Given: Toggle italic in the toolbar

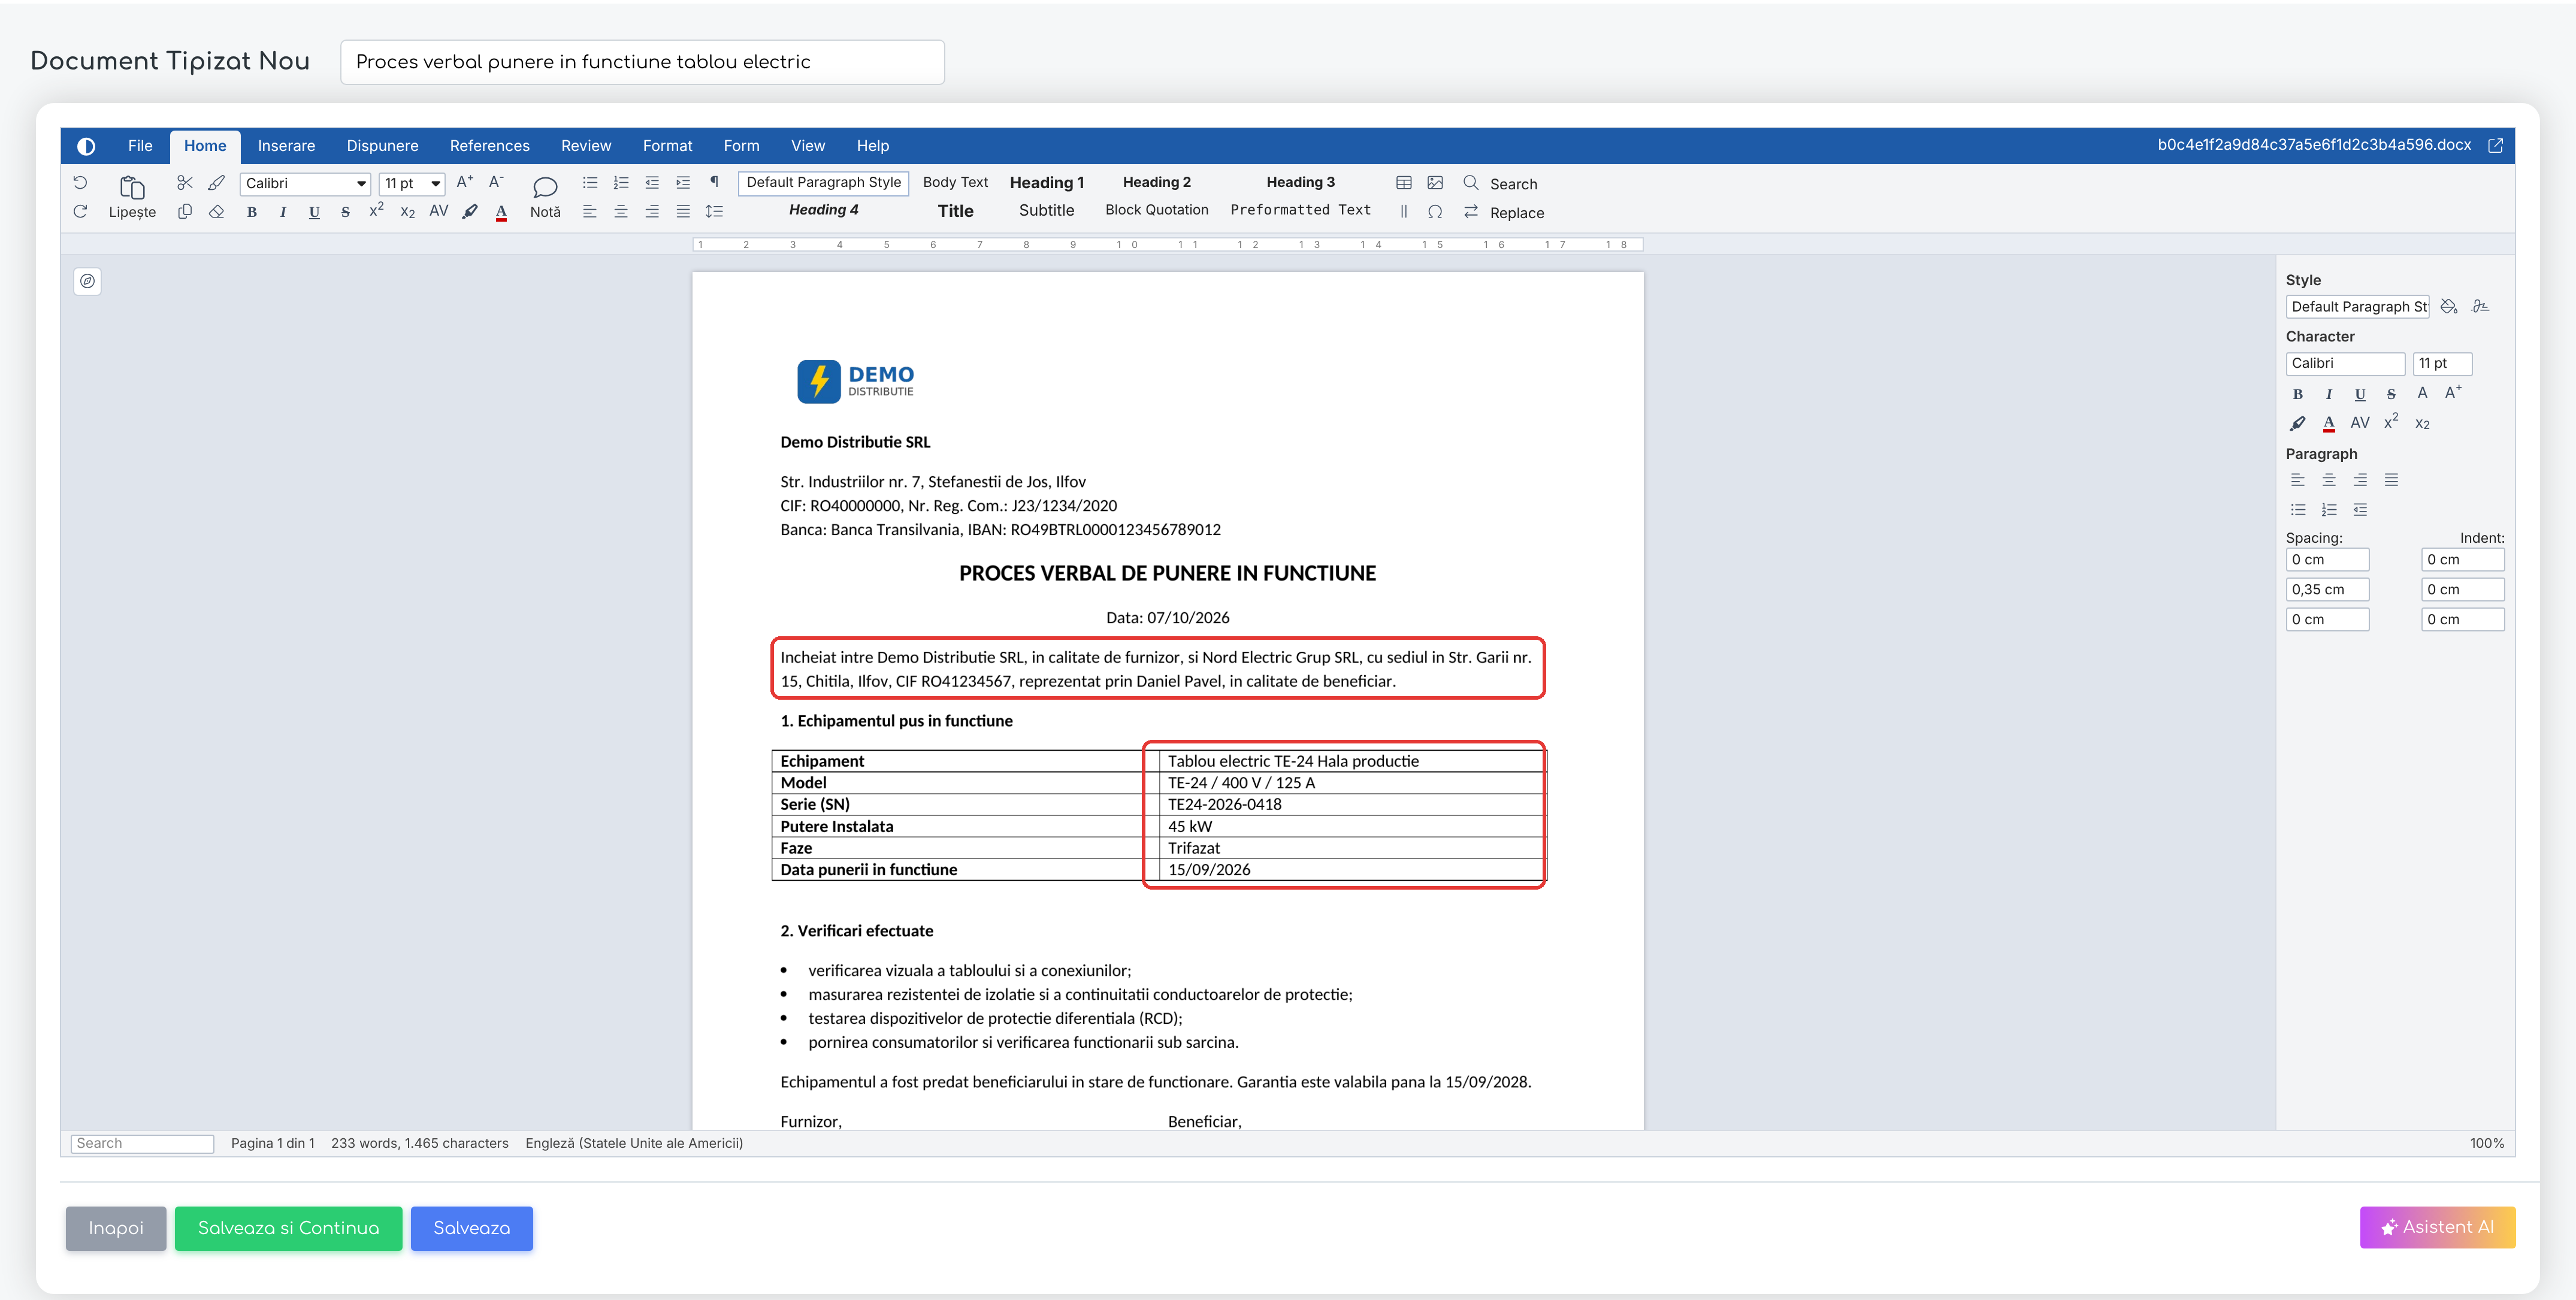Looking at the screenshot, I should (x=283, y=211).
